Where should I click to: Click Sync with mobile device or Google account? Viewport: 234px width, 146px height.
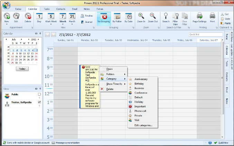[x=26, y=143]
